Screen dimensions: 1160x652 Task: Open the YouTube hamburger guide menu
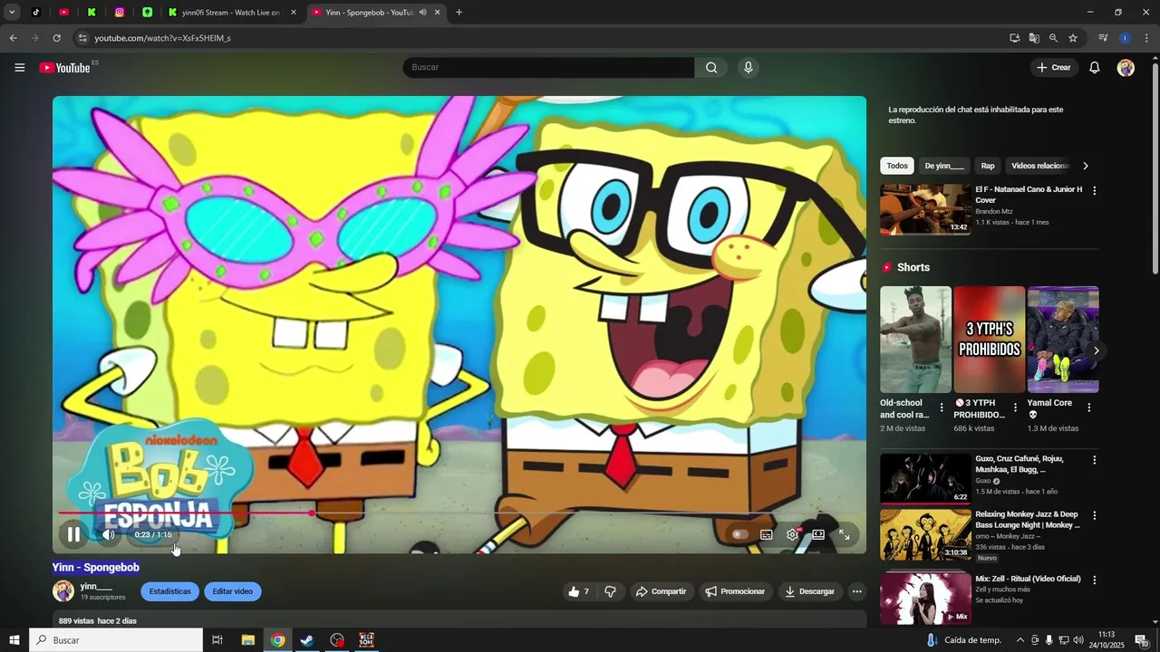[x=20, y=67]
